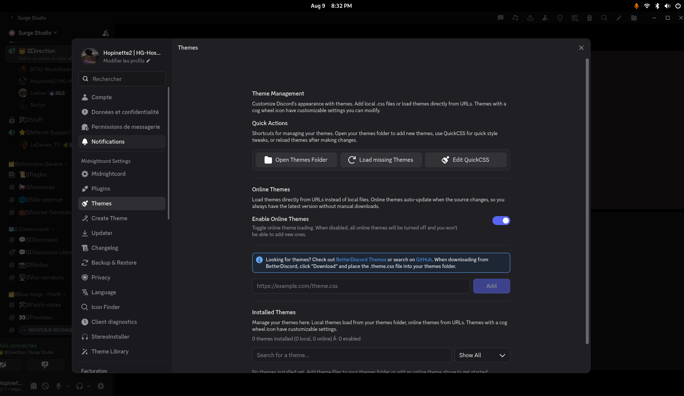Image resolution: width=684 pixels, height=396 pixels.
Task: Click the system microphone indicator in the top bar
Action: [x=637, y=6]
